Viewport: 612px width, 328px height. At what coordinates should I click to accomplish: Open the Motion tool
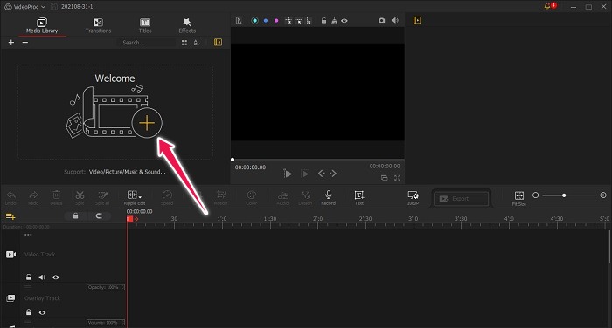221,197
